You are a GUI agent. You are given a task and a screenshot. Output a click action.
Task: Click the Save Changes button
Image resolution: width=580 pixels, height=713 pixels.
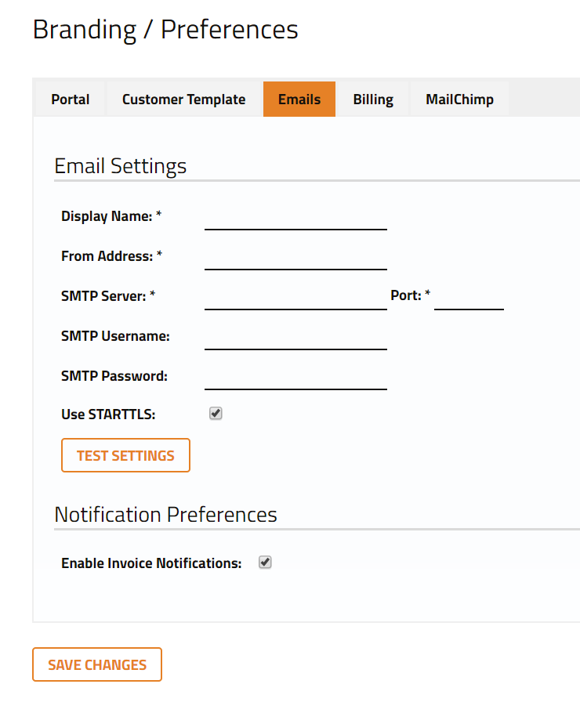coord(97,664)
